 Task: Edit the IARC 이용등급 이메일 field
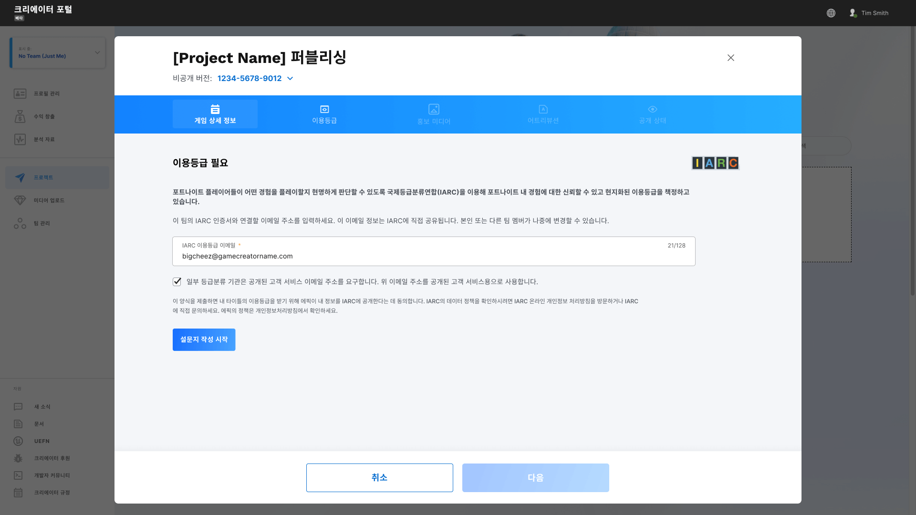click(433, 256)
